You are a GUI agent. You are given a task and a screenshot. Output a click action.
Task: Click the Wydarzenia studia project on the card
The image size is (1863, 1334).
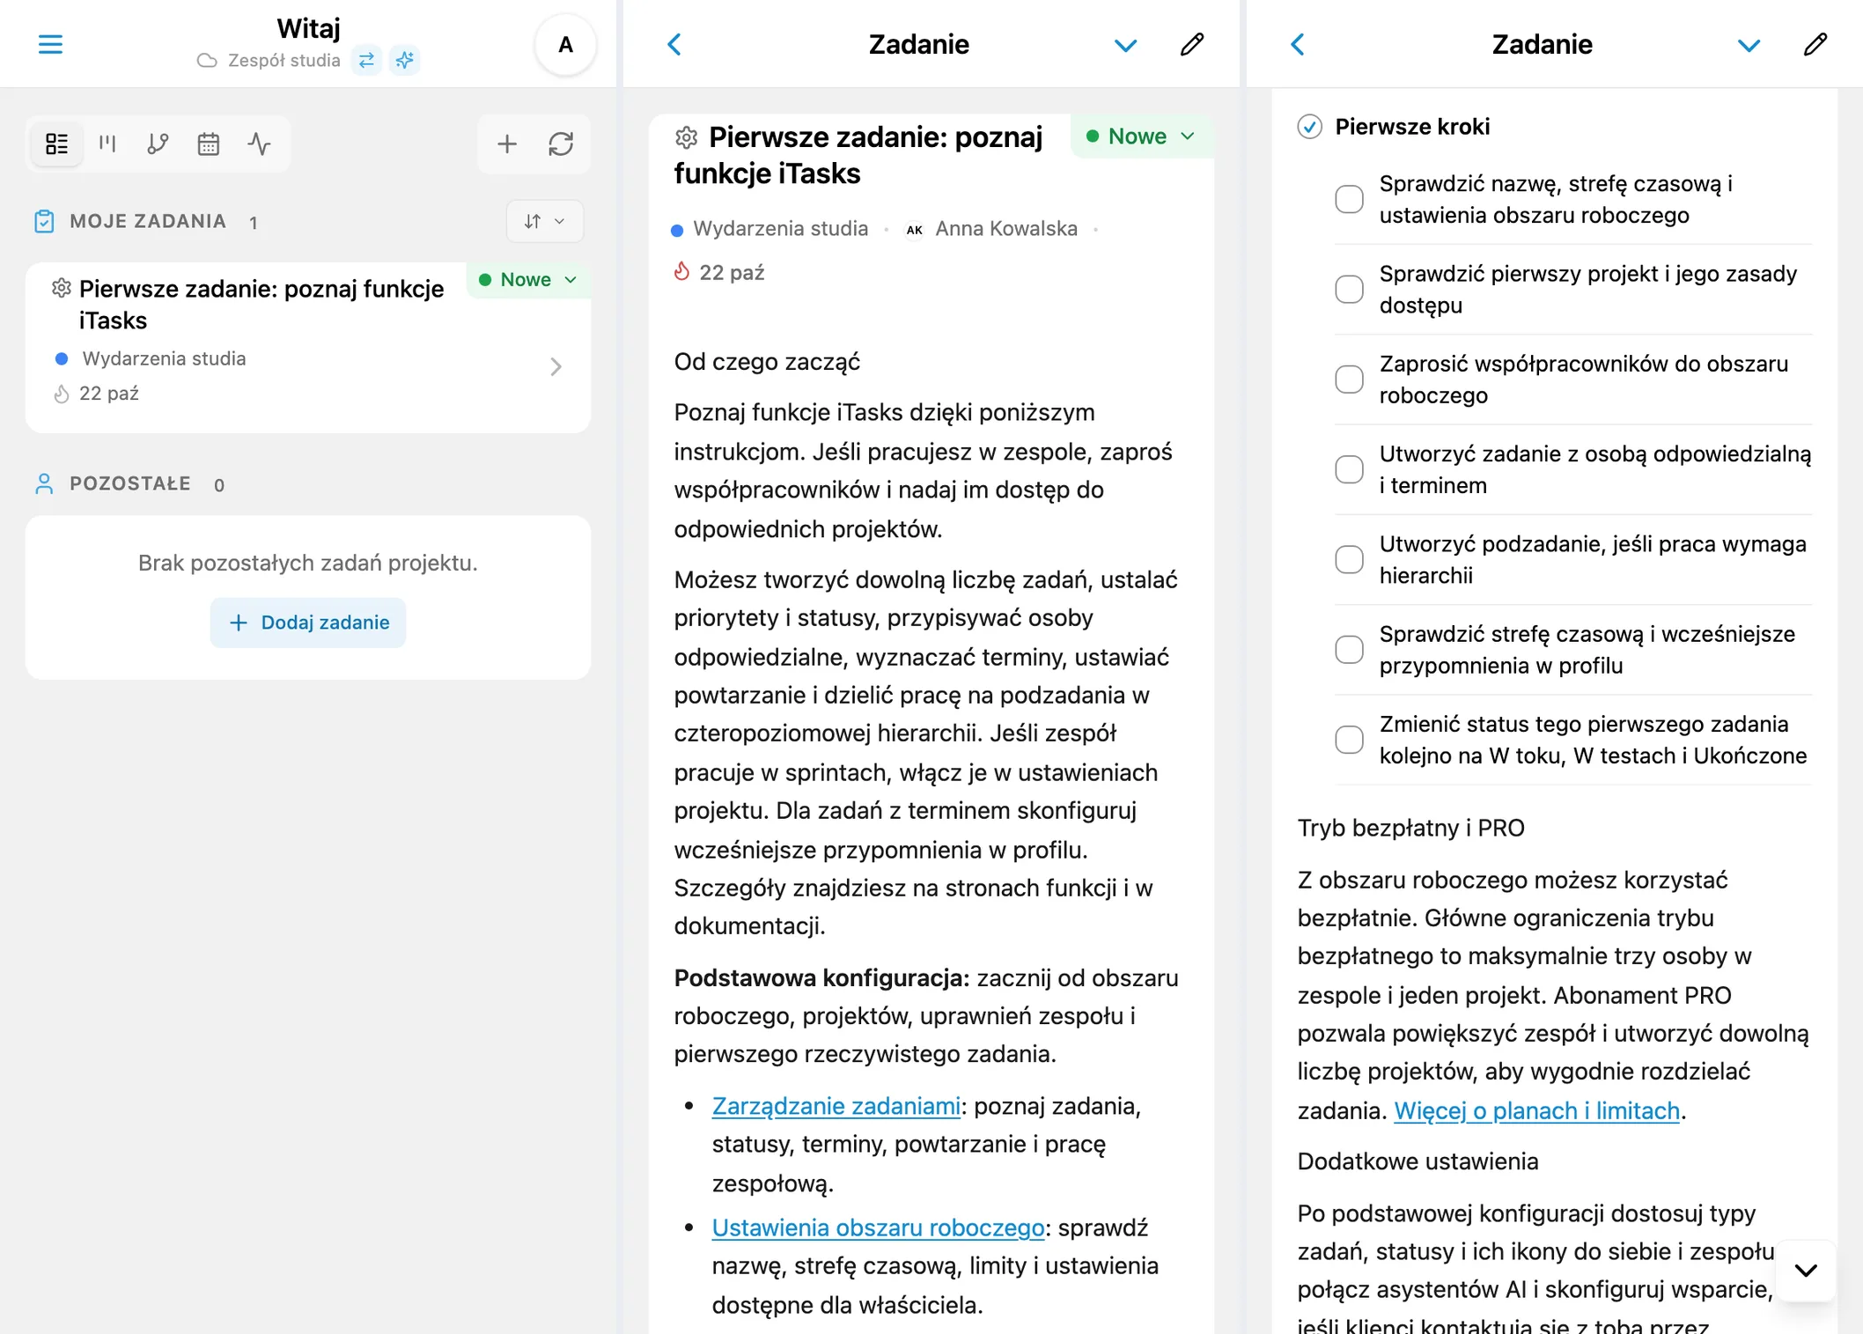[164, 358]
